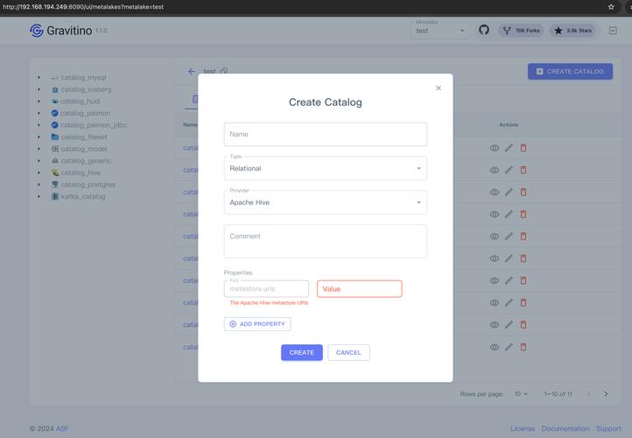The height and width of the screenshot is (438, 632).
Task: Click the logout icon in header
Action: click(x=613, y=31)
